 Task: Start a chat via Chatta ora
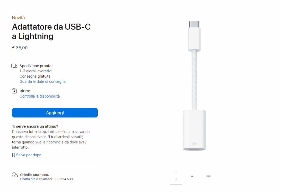27,179
